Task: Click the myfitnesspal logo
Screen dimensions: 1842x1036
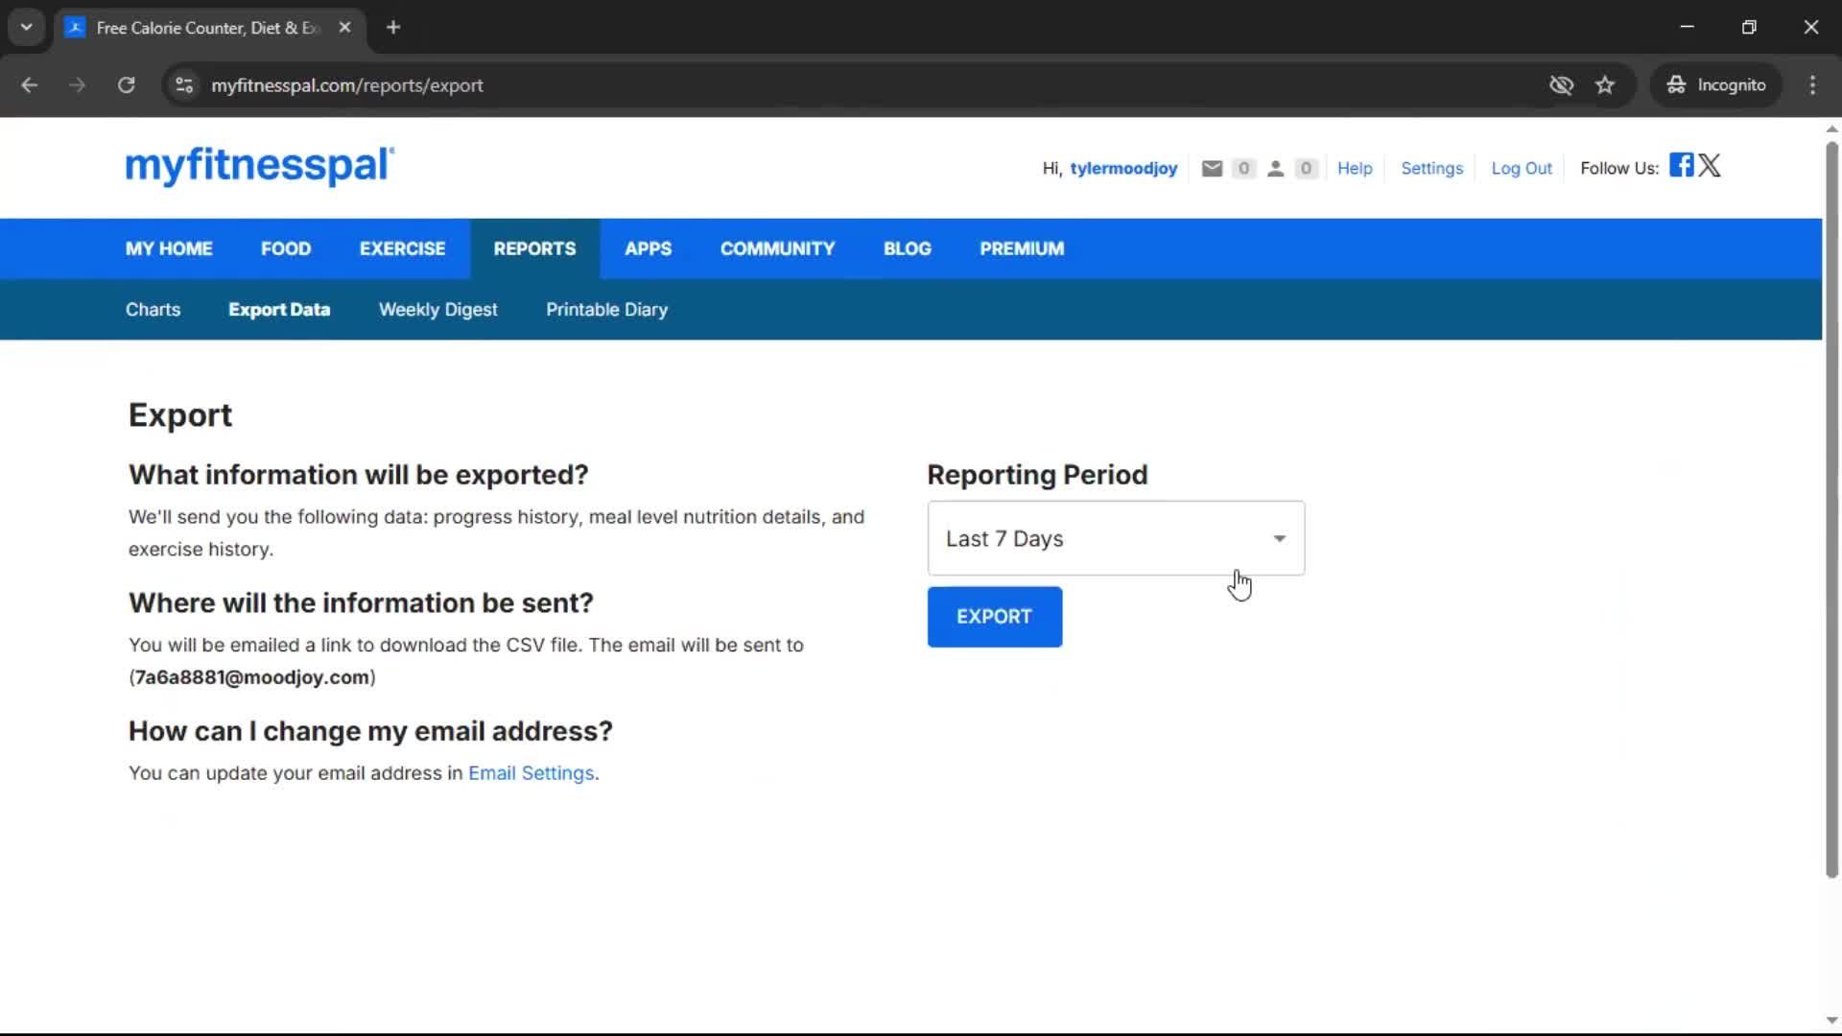Action: coord(259,165)
